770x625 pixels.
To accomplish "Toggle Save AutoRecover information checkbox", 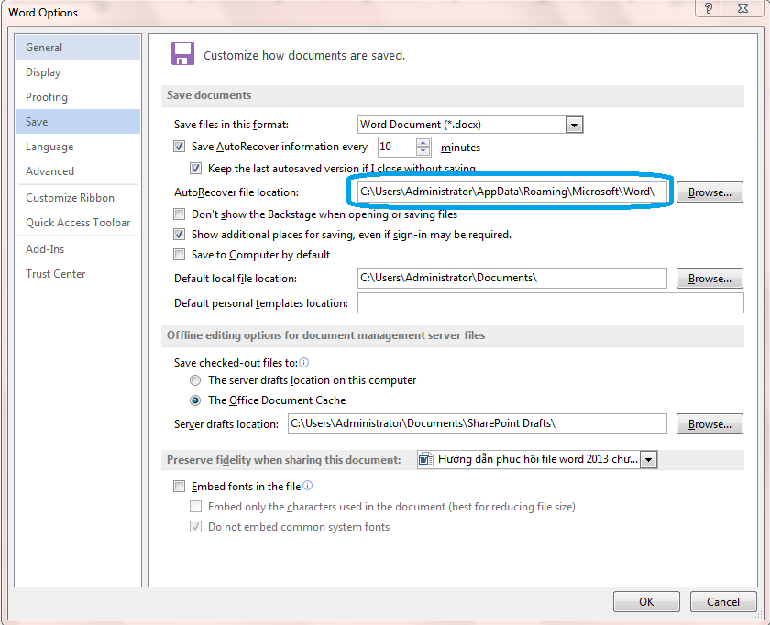I will (179, 147).
